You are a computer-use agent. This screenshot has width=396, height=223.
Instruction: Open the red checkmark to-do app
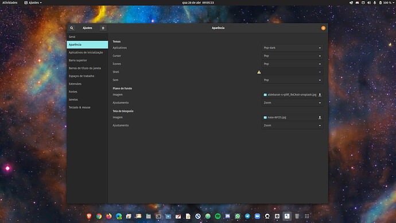coord(178,216)
